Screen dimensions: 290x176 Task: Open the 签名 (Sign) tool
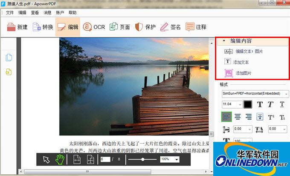coord(170,27)
